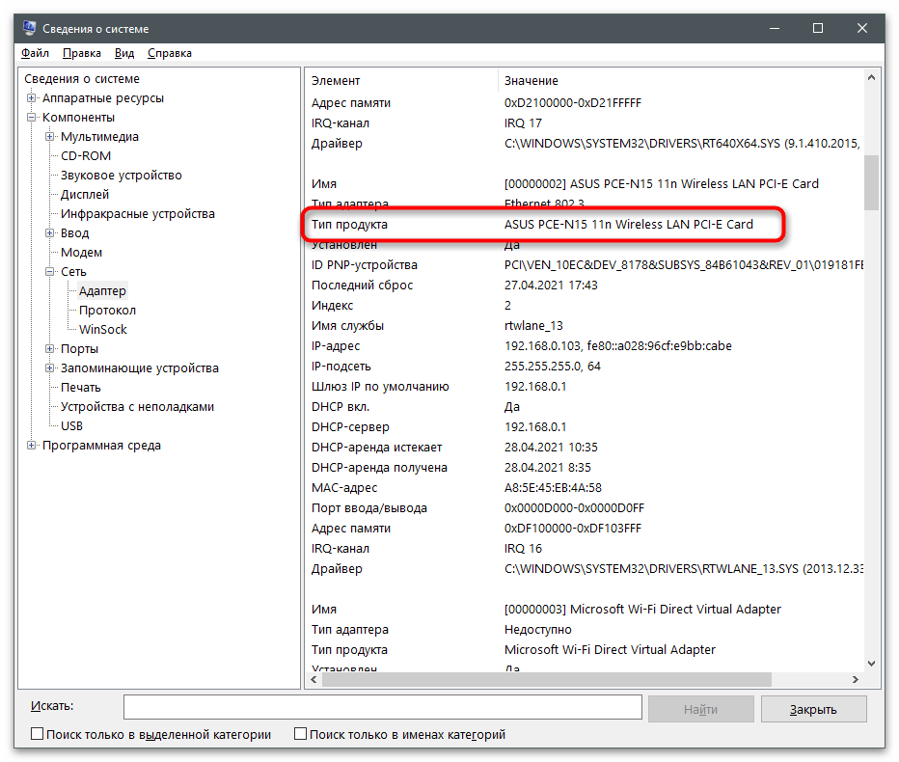The image size is (899, 762).
Task: Open the Справка menu
Action: point(170,53)
